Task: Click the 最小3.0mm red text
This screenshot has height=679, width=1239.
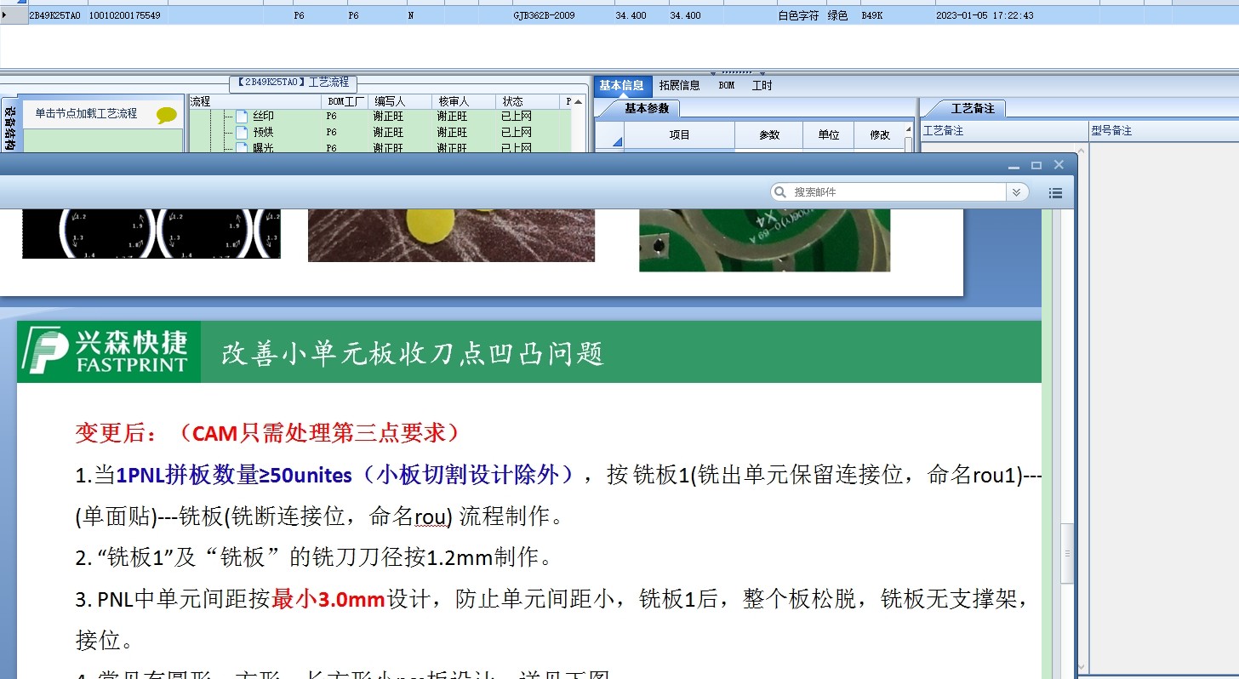Action: [x=328, y=599]
